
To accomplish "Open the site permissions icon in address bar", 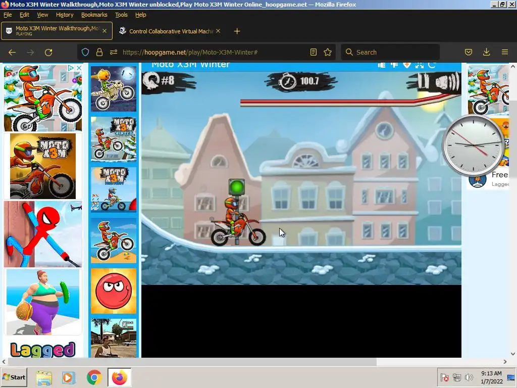I will (114, 52).
